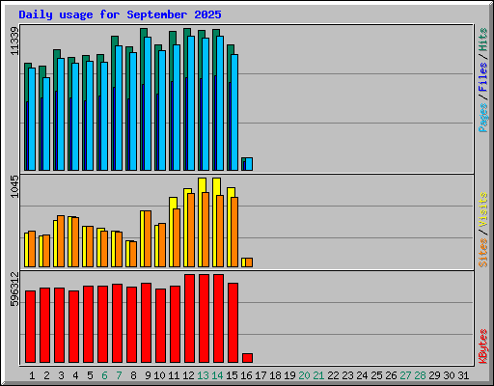494x386 pixels.
Task: Click the orange Sites bar for day 9
Action: 148,239
